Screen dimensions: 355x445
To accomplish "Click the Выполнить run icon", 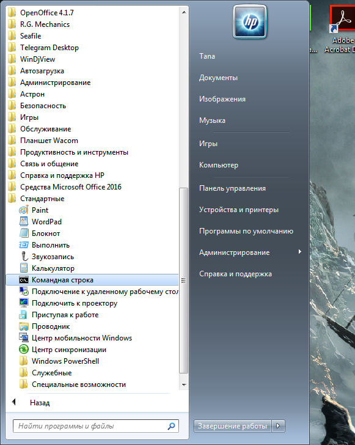I will (24, 245).
